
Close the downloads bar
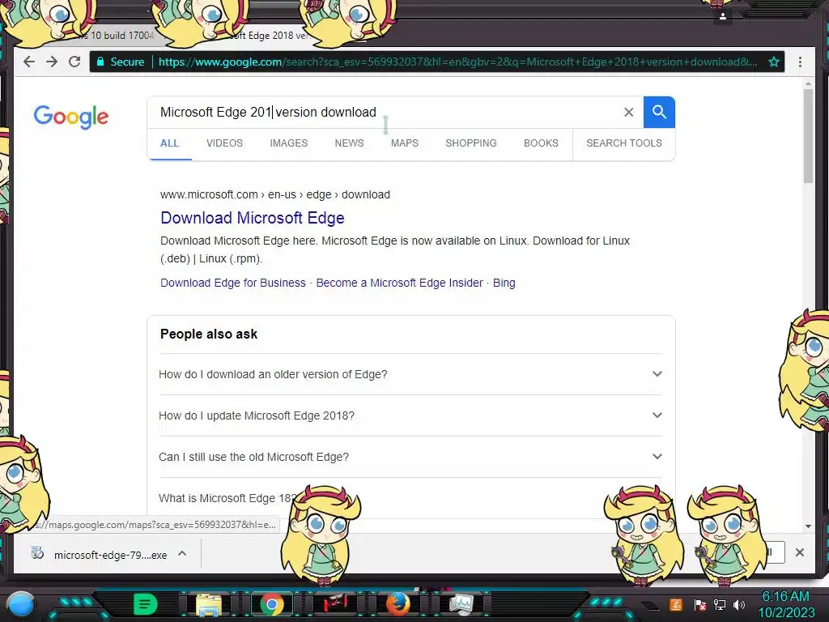[x=799, y=552]
